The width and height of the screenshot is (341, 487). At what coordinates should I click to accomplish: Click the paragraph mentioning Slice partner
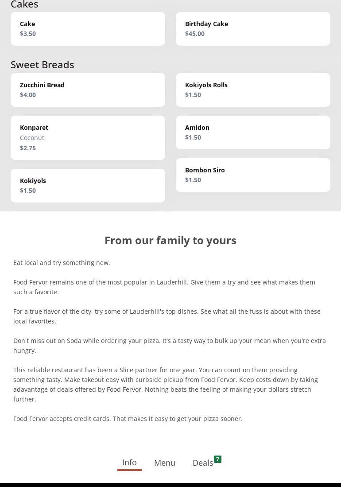coord(166,385)
